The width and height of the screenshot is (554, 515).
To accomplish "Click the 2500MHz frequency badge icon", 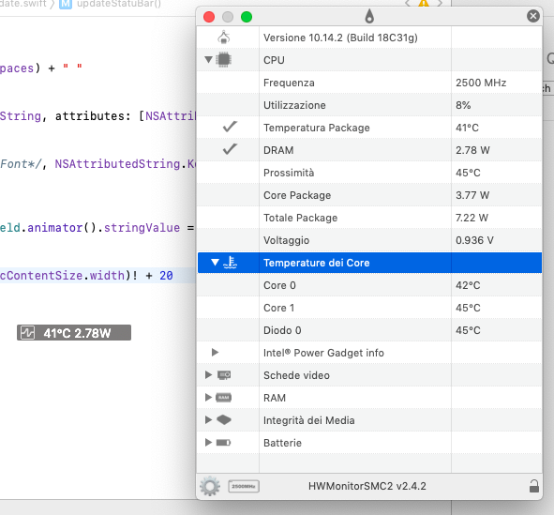I will [x=244, y=486].
